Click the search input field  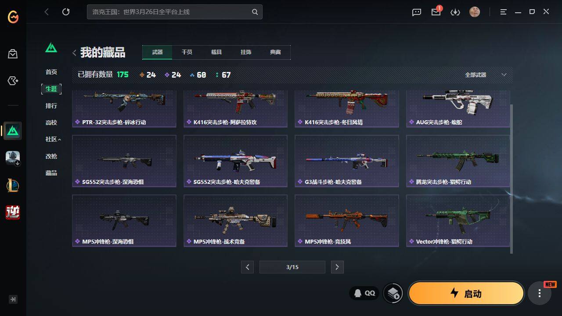(175, 12)
